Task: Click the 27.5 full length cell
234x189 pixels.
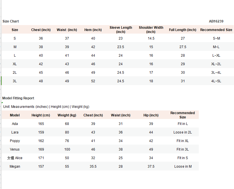Action: [183, 47]
